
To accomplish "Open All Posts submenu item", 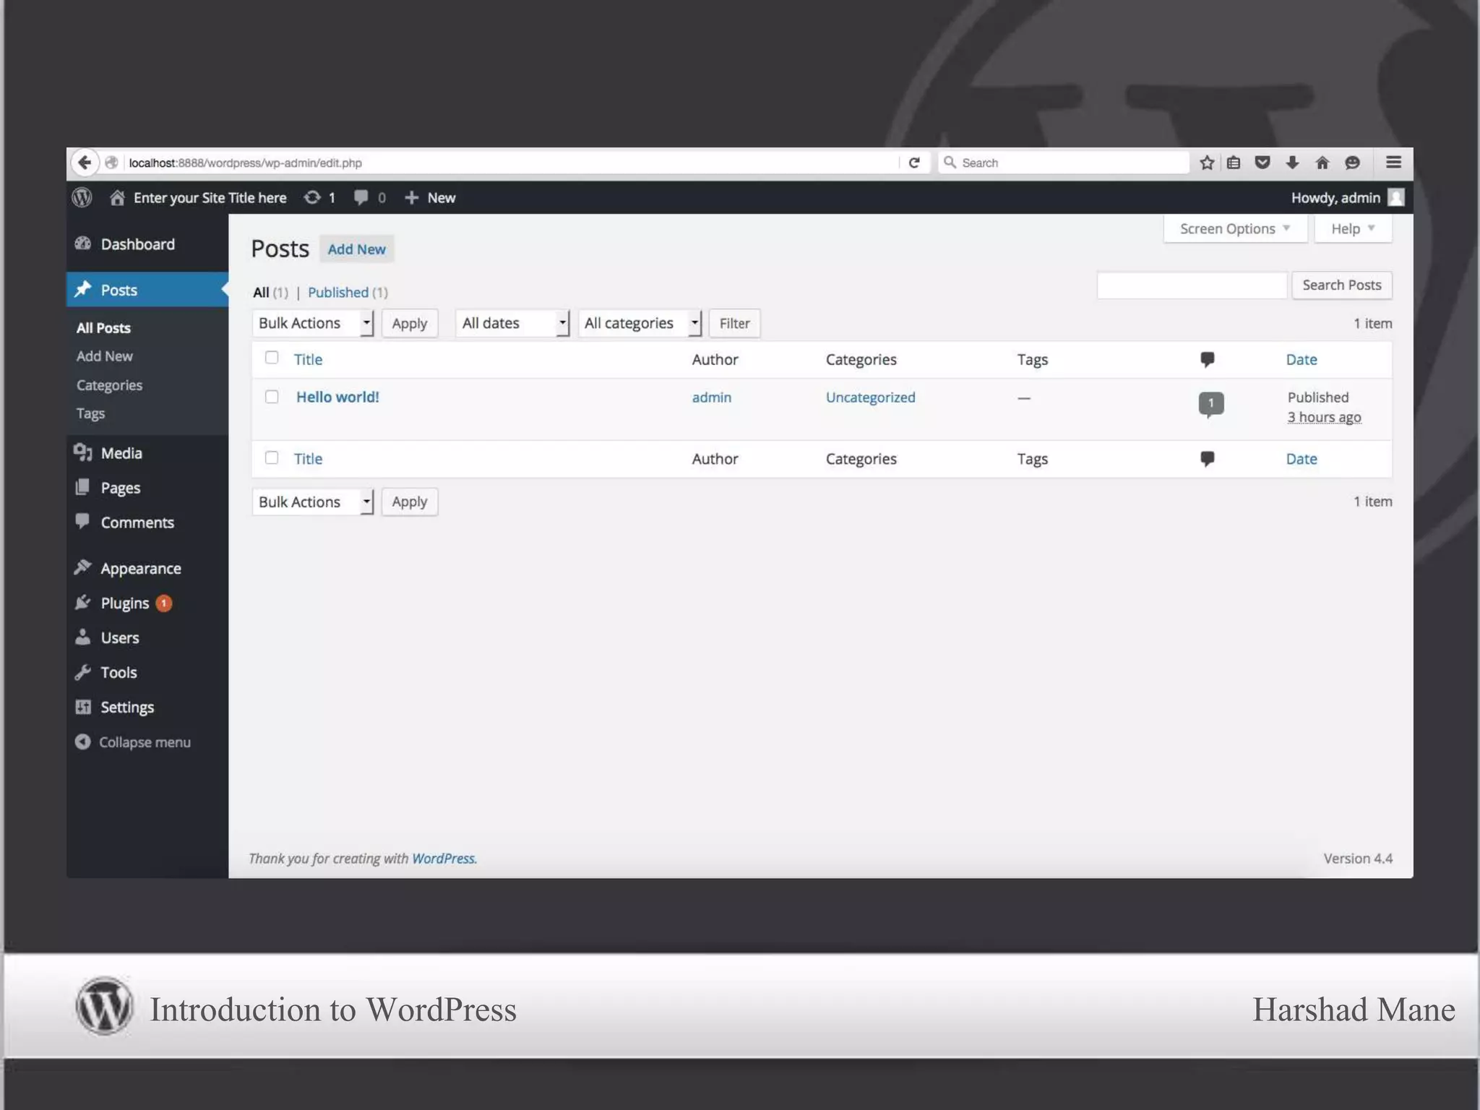I will (103, 328).
